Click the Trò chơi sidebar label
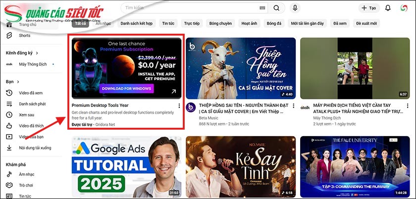This screenshot has height=199, width=416. tap(26, 185)
